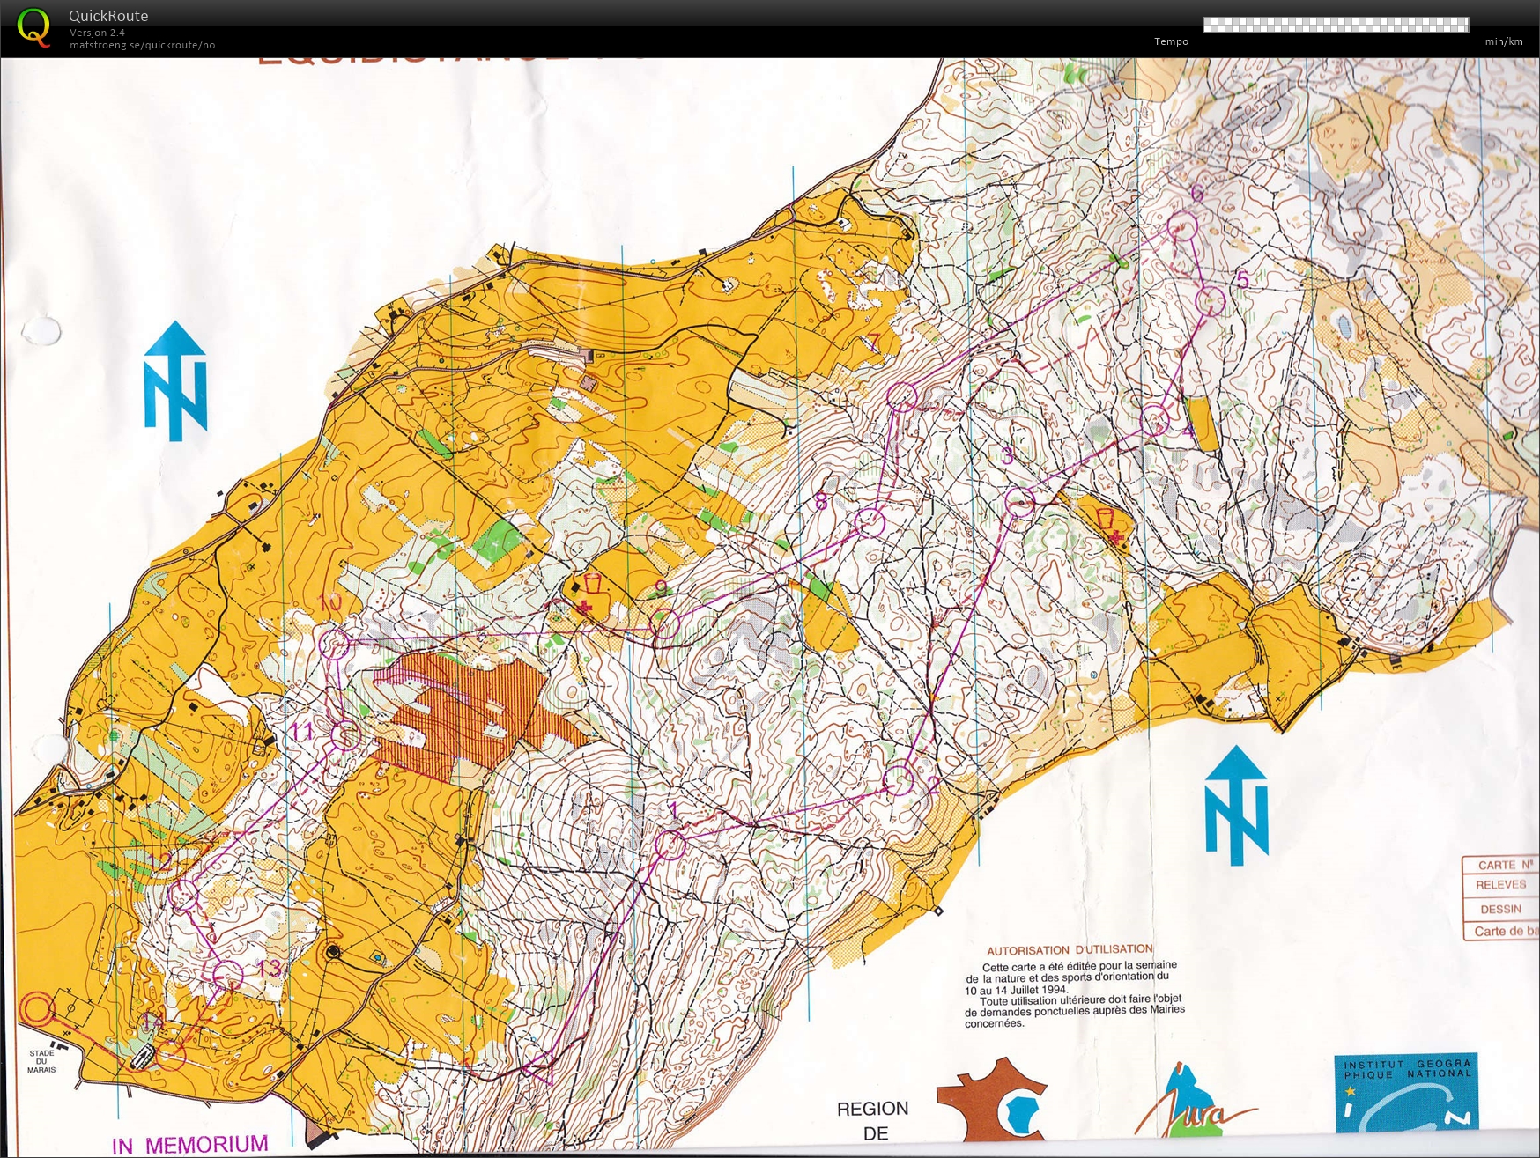This screenshot has height=1158, width=1540.
Task: Click the Institut Geographique National logo
Action: pos(1405,1095)
